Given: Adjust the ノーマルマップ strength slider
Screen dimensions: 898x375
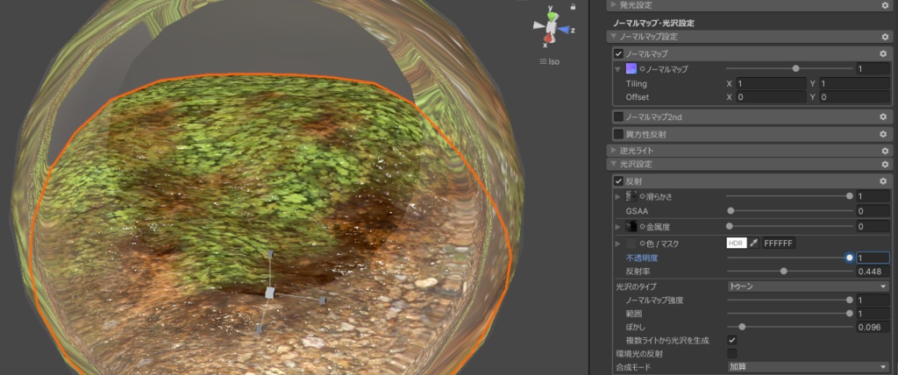Looking at the screenshot, I should click(x=790, y=68).
